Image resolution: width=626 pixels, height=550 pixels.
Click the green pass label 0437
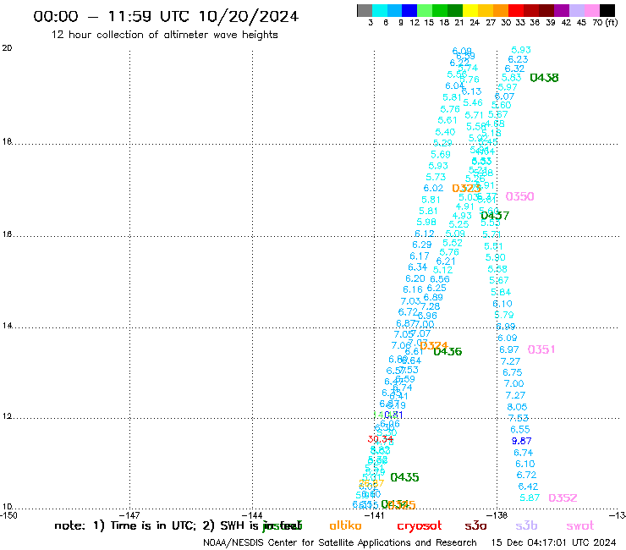click(495, 216)
